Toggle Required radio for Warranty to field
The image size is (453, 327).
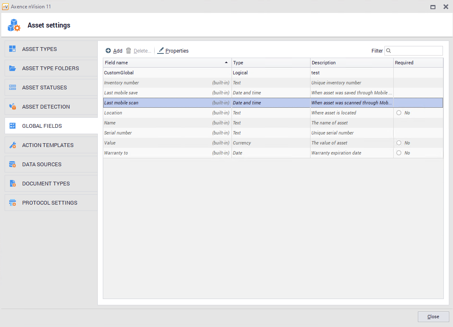pos(399,153)
